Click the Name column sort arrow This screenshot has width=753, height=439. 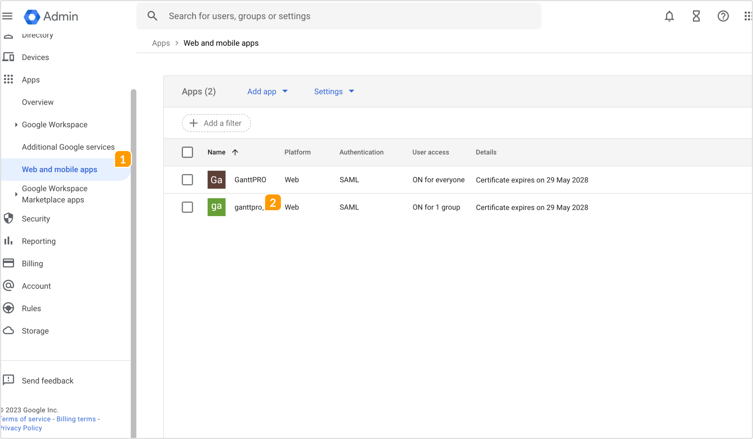point(235,152)
